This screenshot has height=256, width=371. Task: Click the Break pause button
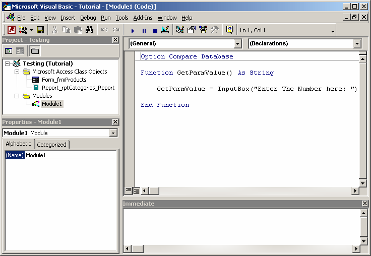coord(144,31)
